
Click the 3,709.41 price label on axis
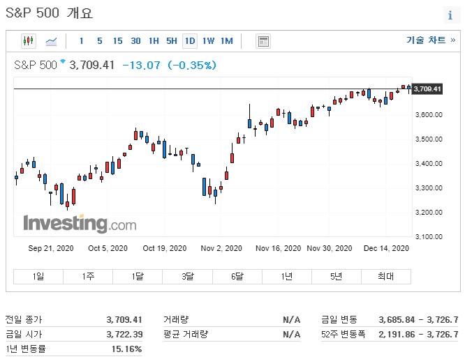tap(427, 89)
